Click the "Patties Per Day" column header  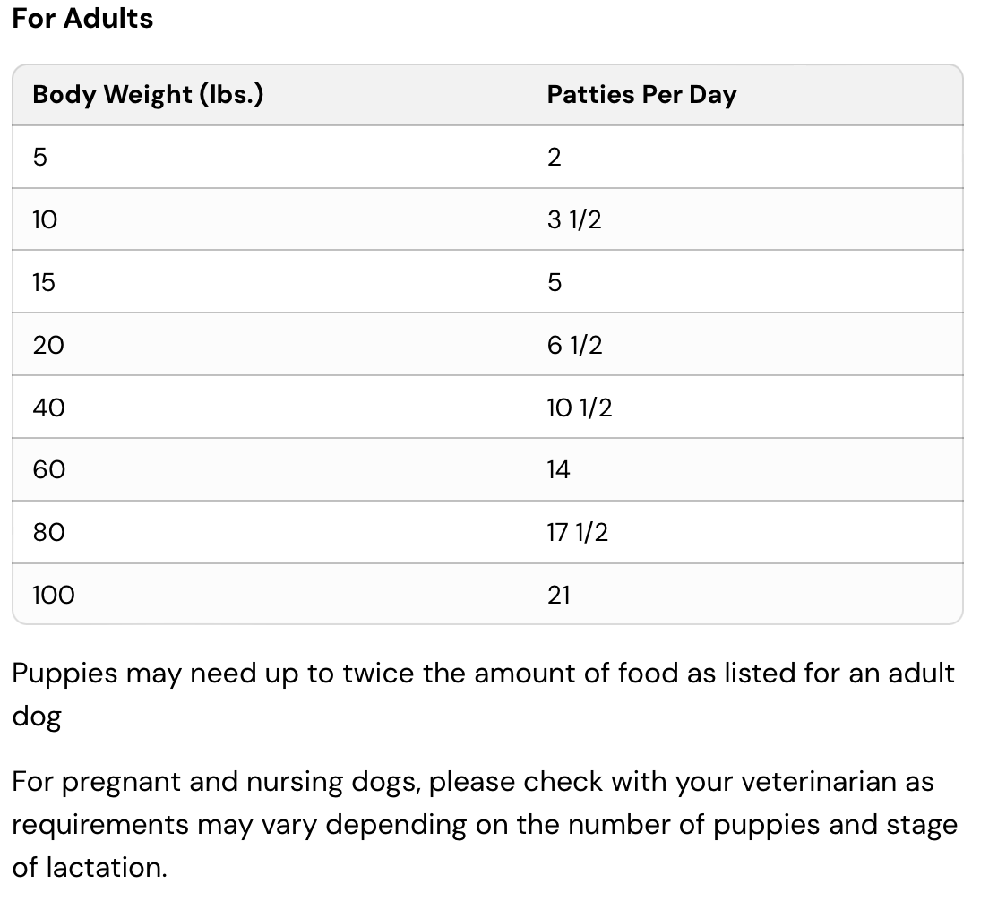(x=641, y=95)
